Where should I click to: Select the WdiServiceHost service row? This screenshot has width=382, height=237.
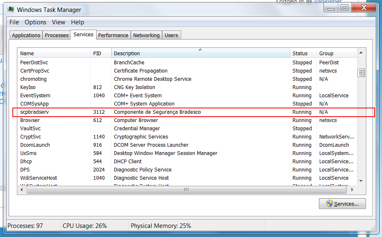click(x=187, y=178)
